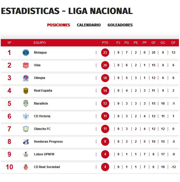Click the Olimpia team crest icon
The image size is (180, 182).
[x=26, y=78]
